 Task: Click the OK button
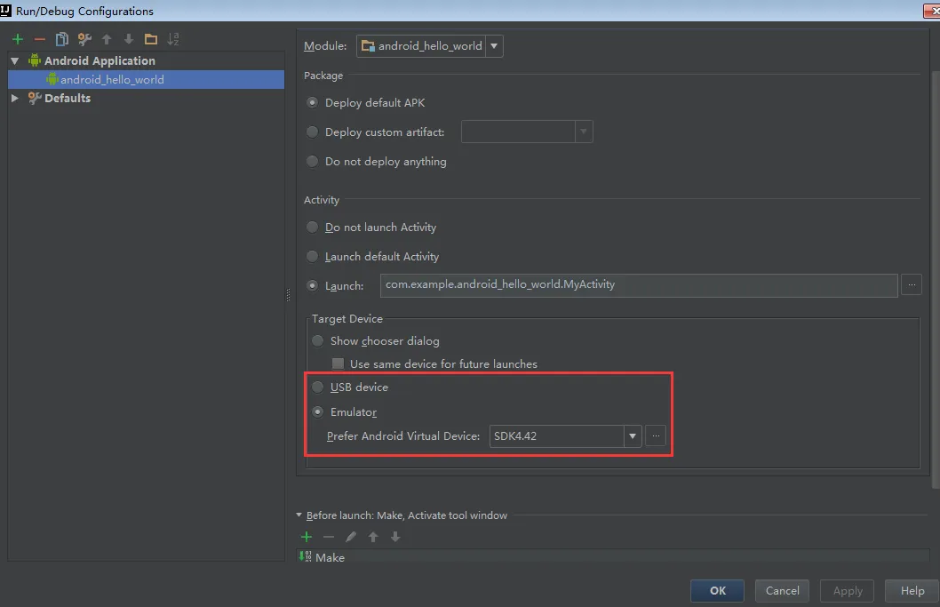coord(718,591)
